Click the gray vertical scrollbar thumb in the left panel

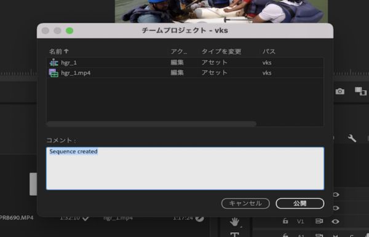33,184
